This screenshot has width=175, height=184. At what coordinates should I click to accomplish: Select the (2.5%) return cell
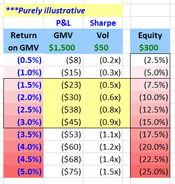[23, 110]
